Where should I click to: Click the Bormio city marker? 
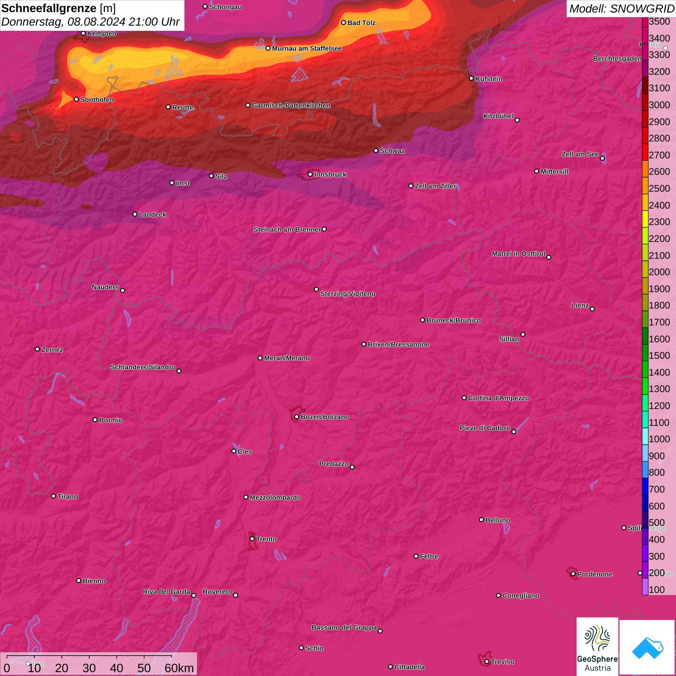coord(95,420)
